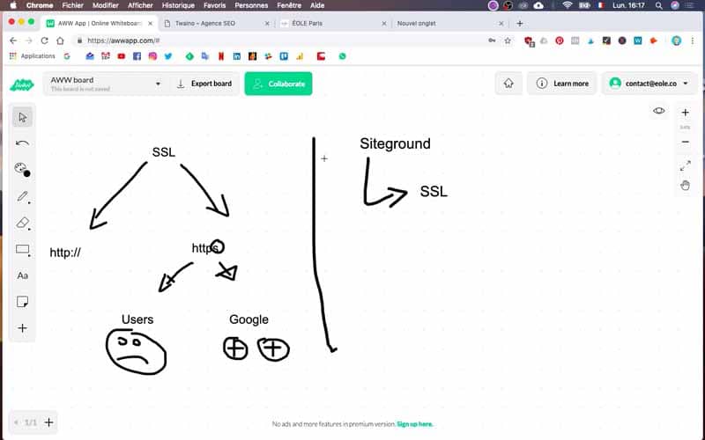
Task: Click the Wi-Fi status icon
Action: click(568, 5)
